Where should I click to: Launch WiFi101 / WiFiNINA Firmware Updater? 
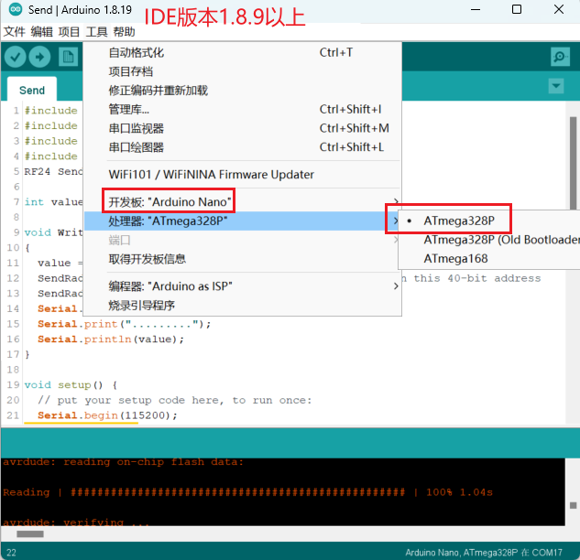242,175
